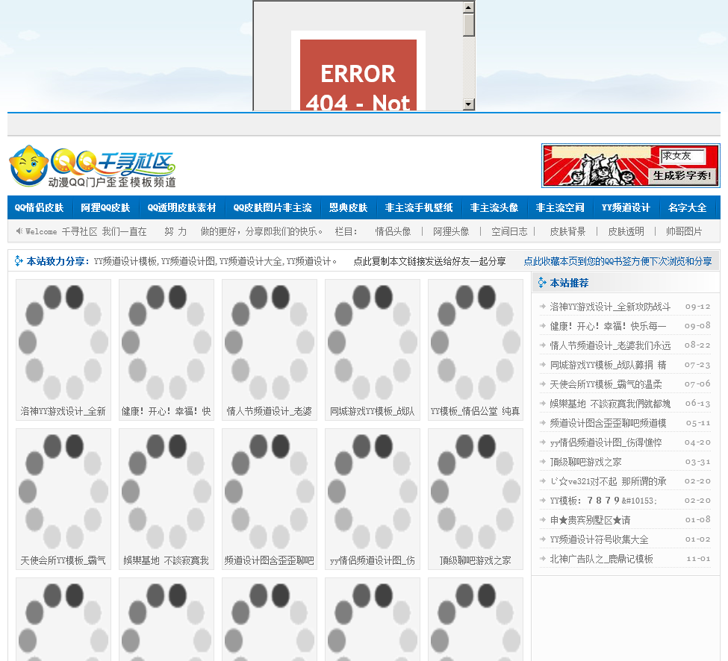This screenshot has height=661, width=728.
Task: Open thumbnail 洛神YY游戏设计_全新
Action: pos(63,350)
